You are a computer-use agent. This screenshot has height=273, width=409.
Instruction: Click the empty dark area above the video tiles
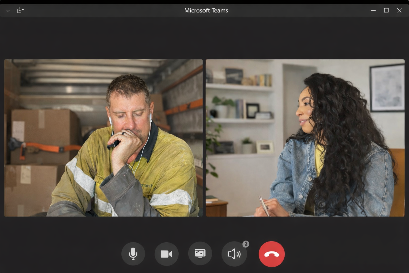tap(204, 38)
